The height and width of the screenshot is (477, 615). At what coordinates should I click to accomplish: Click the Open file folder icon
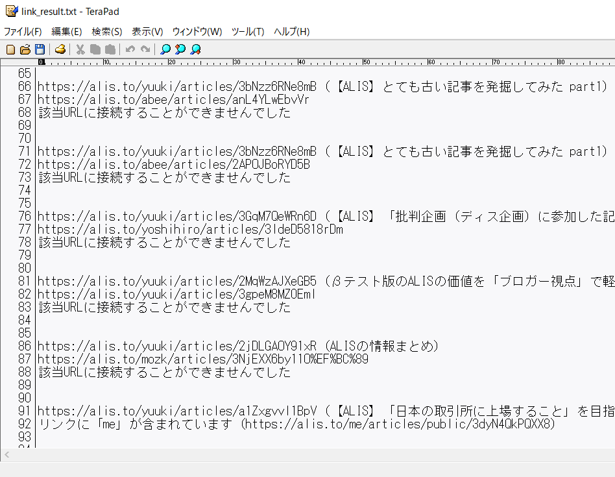[x=25, y=49]
